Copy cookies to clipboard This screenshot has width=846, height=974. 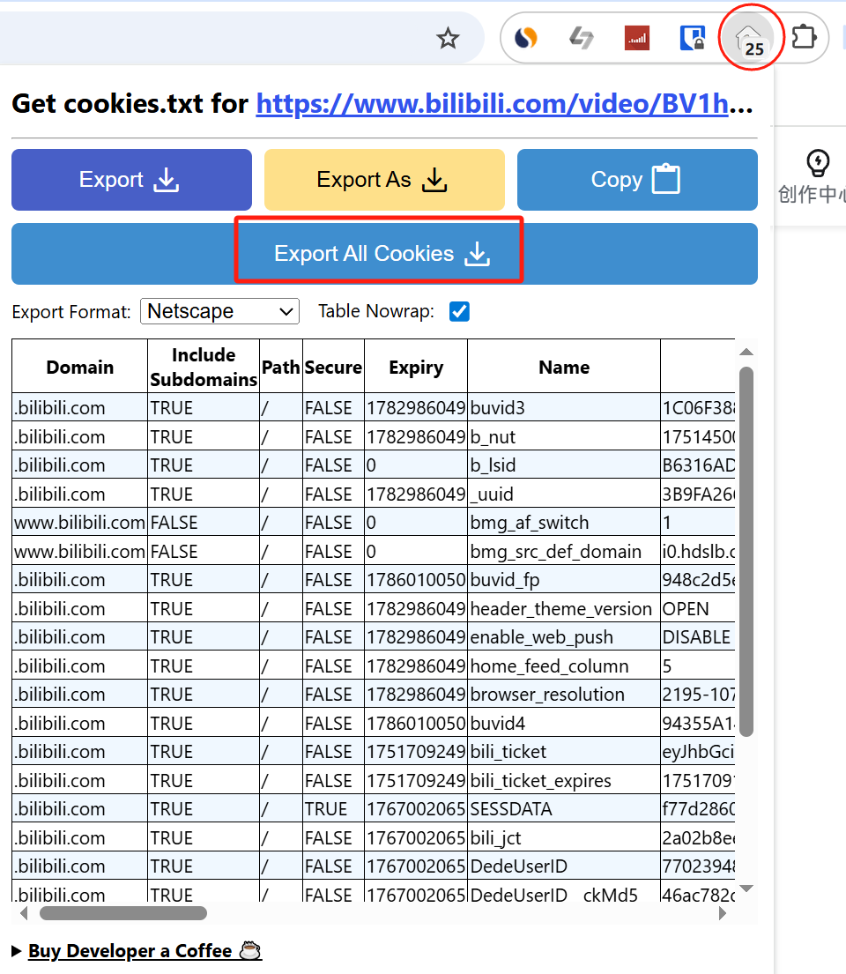[x=637, y=180]
